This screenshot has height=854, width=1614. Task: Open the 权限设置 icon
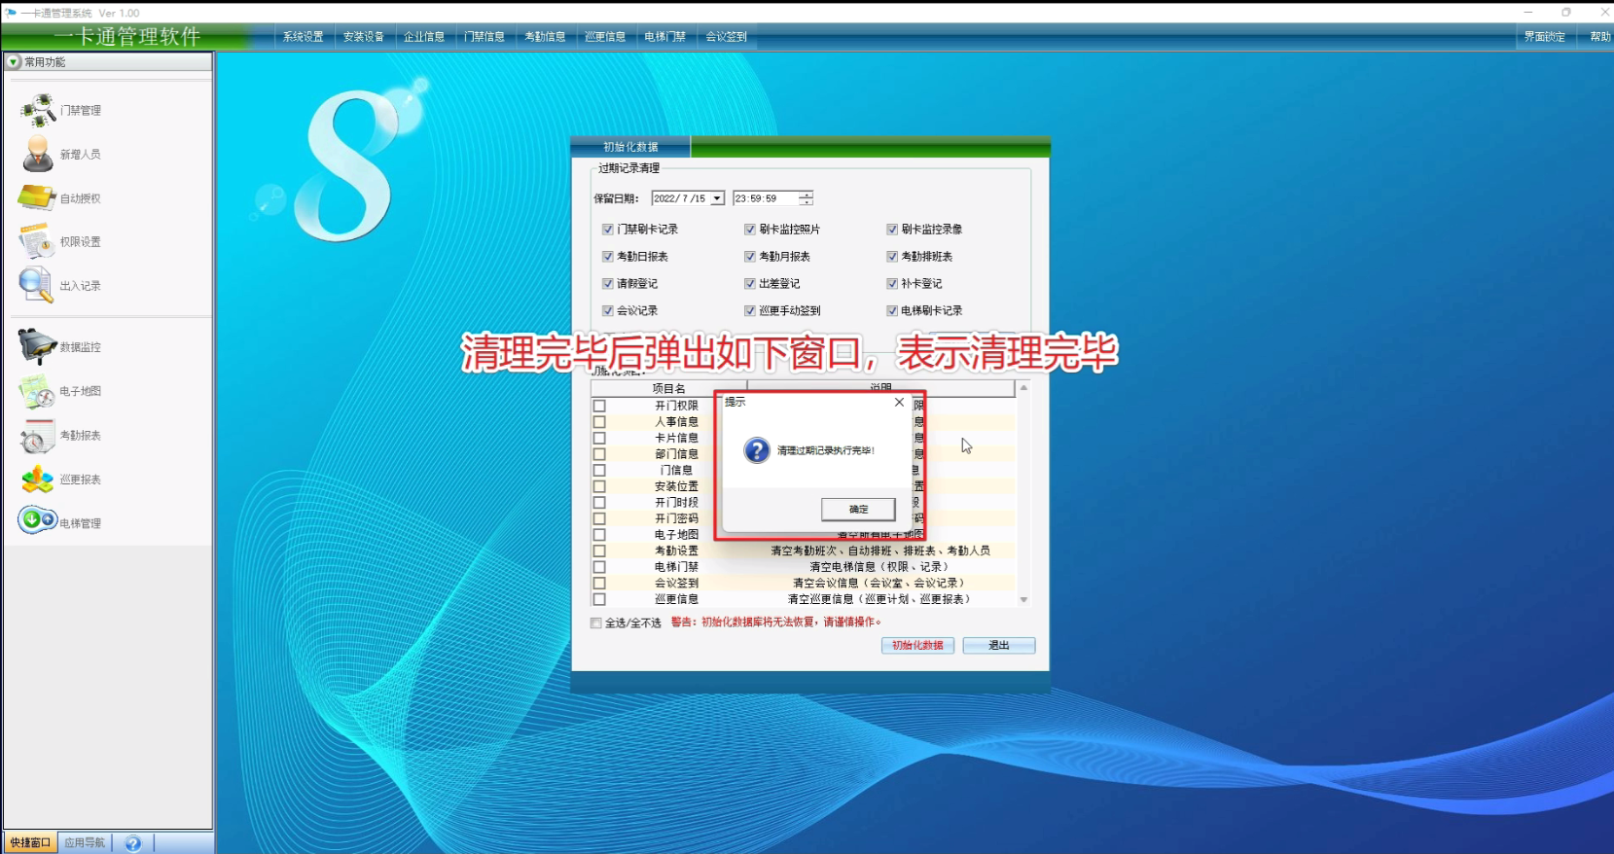[38, 241]
